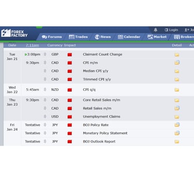Open detail folder for Monetary Policy Statement
The width and height of the screenshot is (194, 189).
(x=177, y=133)
